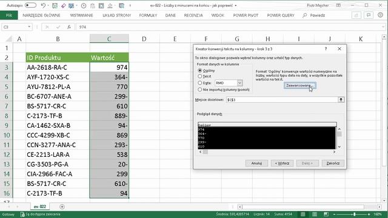Screen dimensions: 388x218
Task: Click the Page Layout view icon
Action: point(315,214)
